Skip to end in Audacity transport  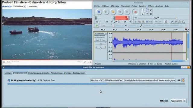point(127,12)
